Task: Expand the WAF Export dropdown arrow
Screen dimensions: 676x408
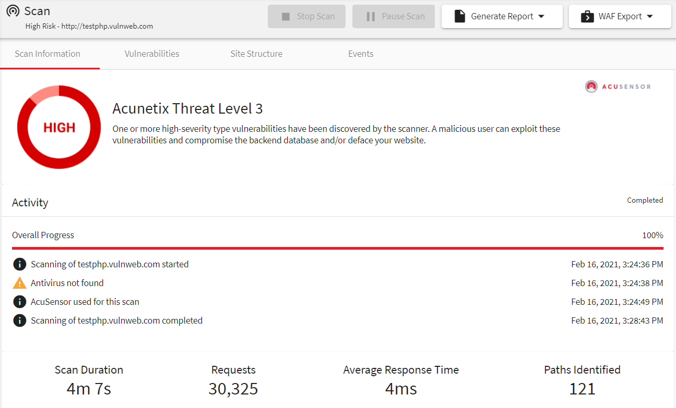Action: click(x=650, y=17)
